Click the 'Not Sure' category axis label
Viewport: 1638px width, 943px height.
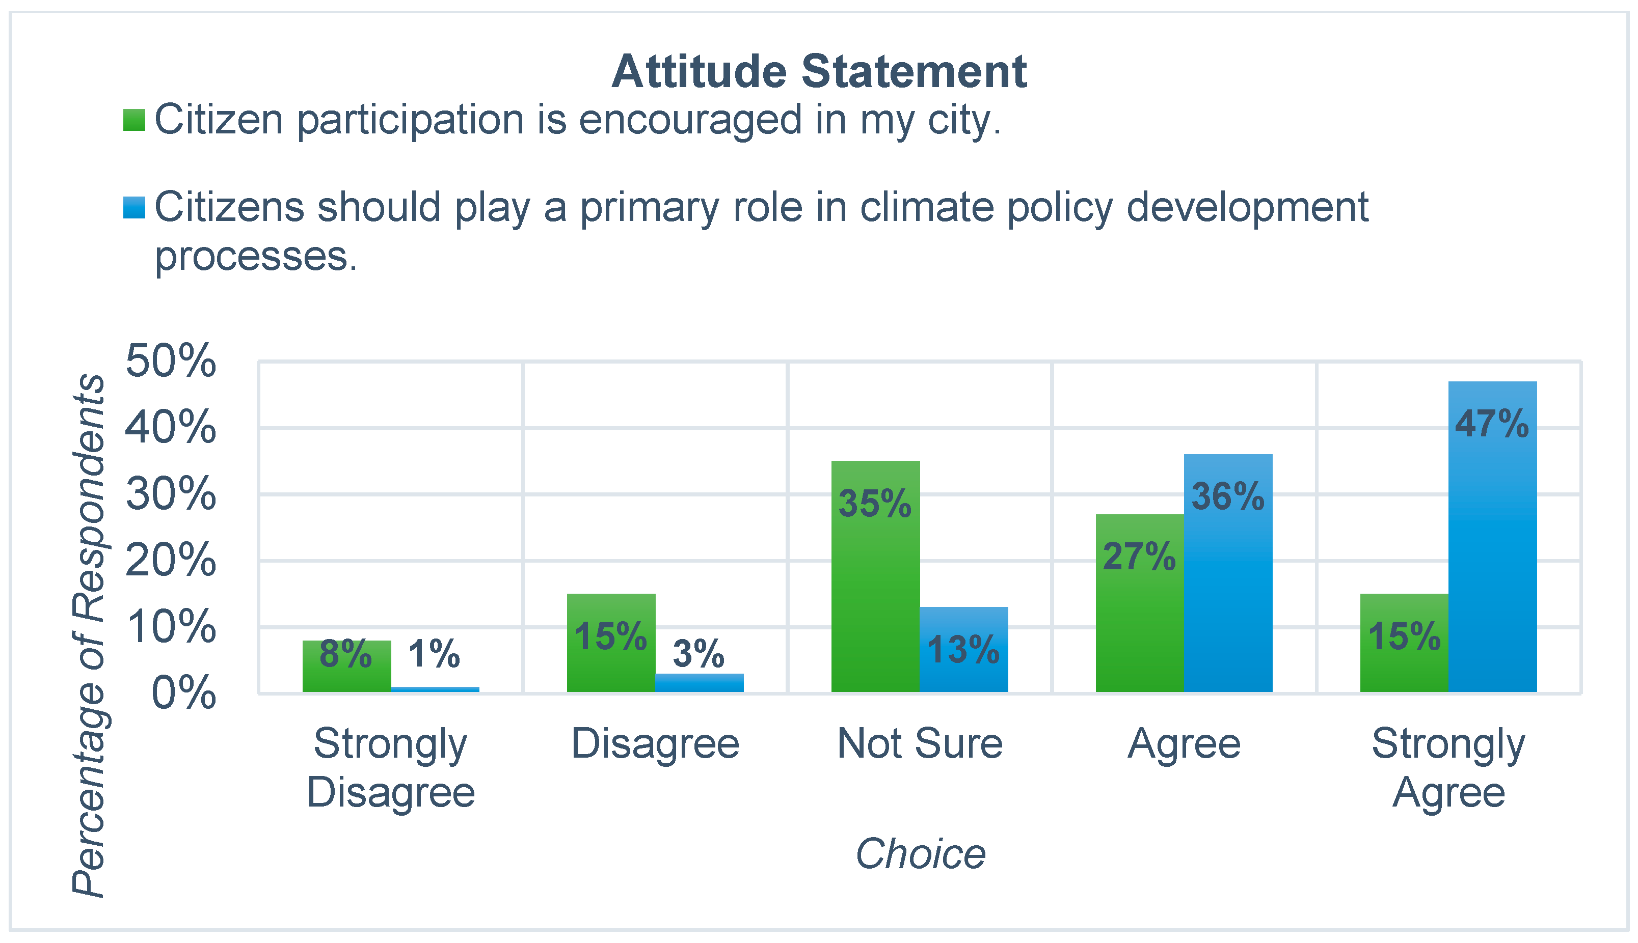920,743
